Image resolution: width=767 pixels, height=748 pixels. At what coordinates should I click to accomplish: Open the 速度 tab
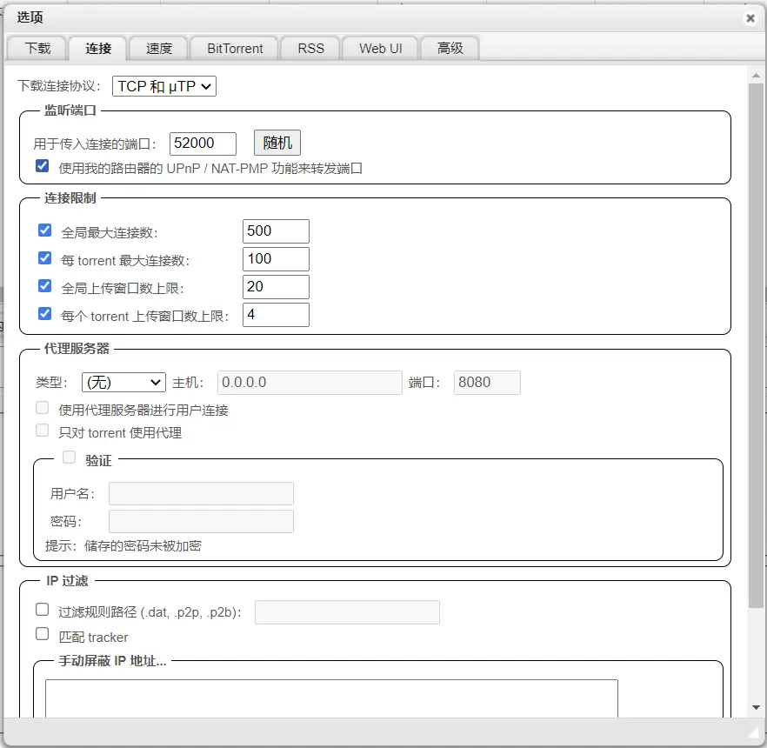pos(159,49)
